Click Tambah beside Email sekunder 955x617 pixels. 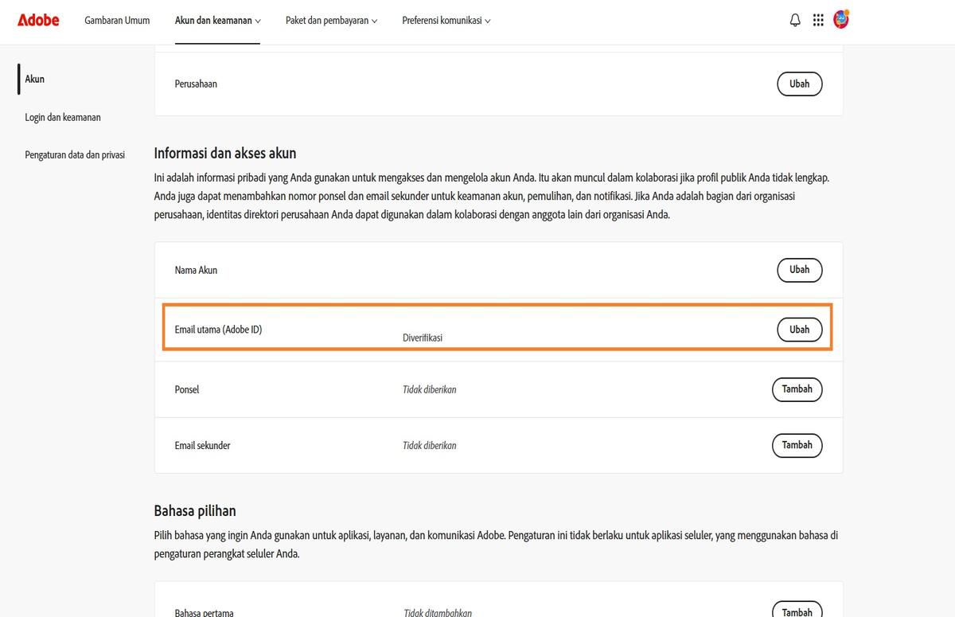(x=797, y=445)
